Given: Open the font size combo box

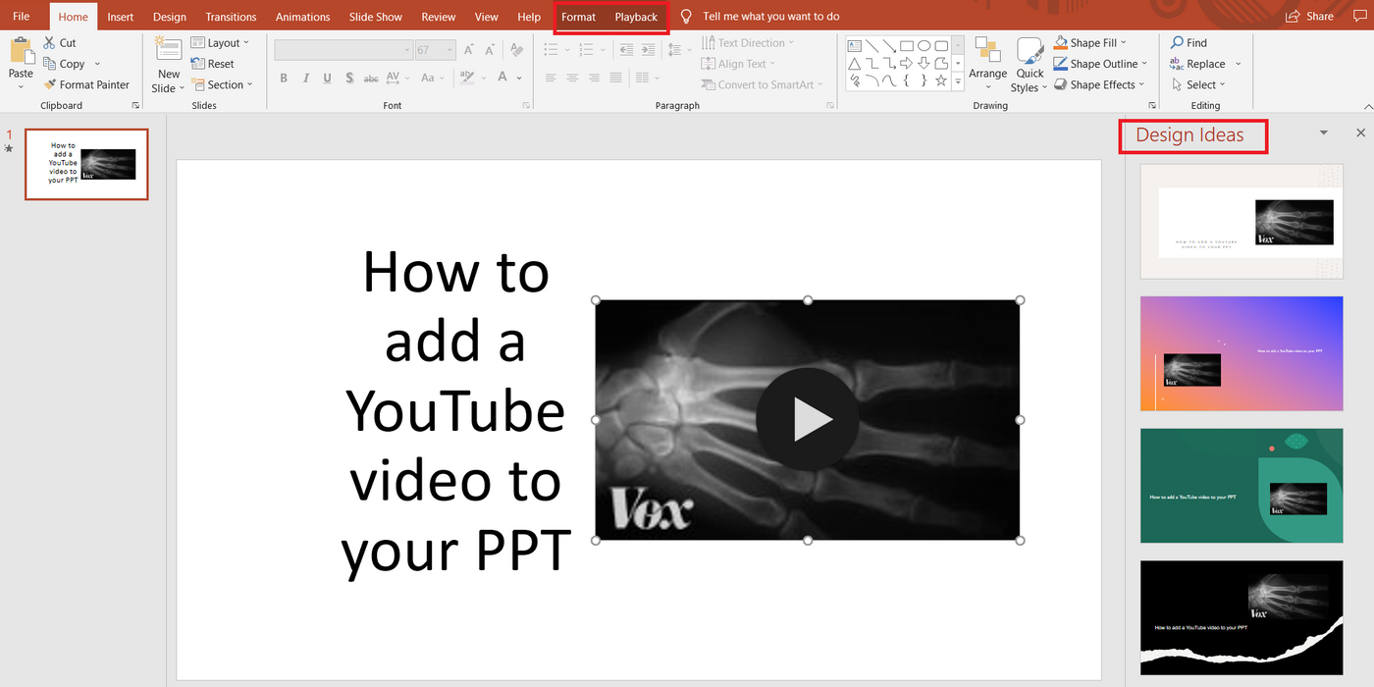Looking at the screenshot, I should tap(436, 50).
